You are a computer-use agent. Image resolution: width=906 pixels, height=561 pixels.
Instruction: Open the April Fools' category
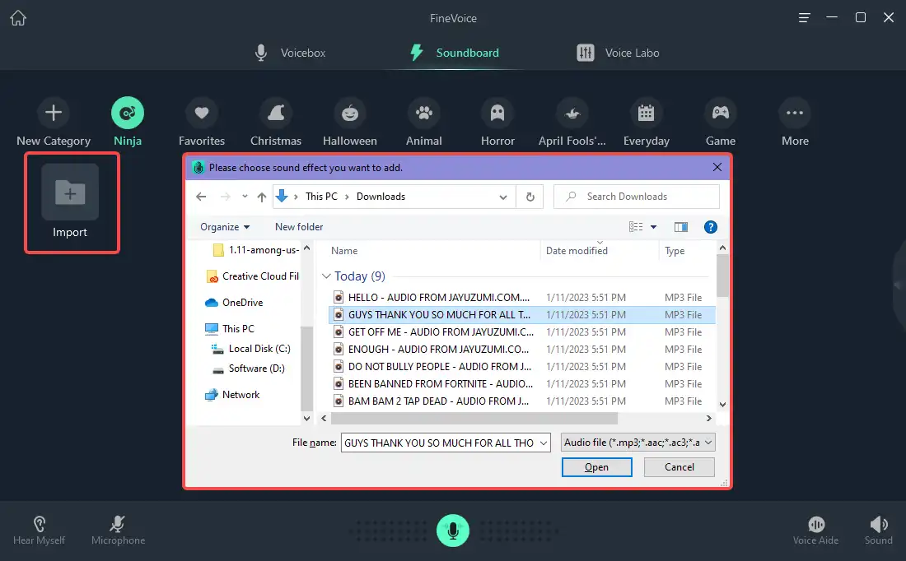pos(572,123)
